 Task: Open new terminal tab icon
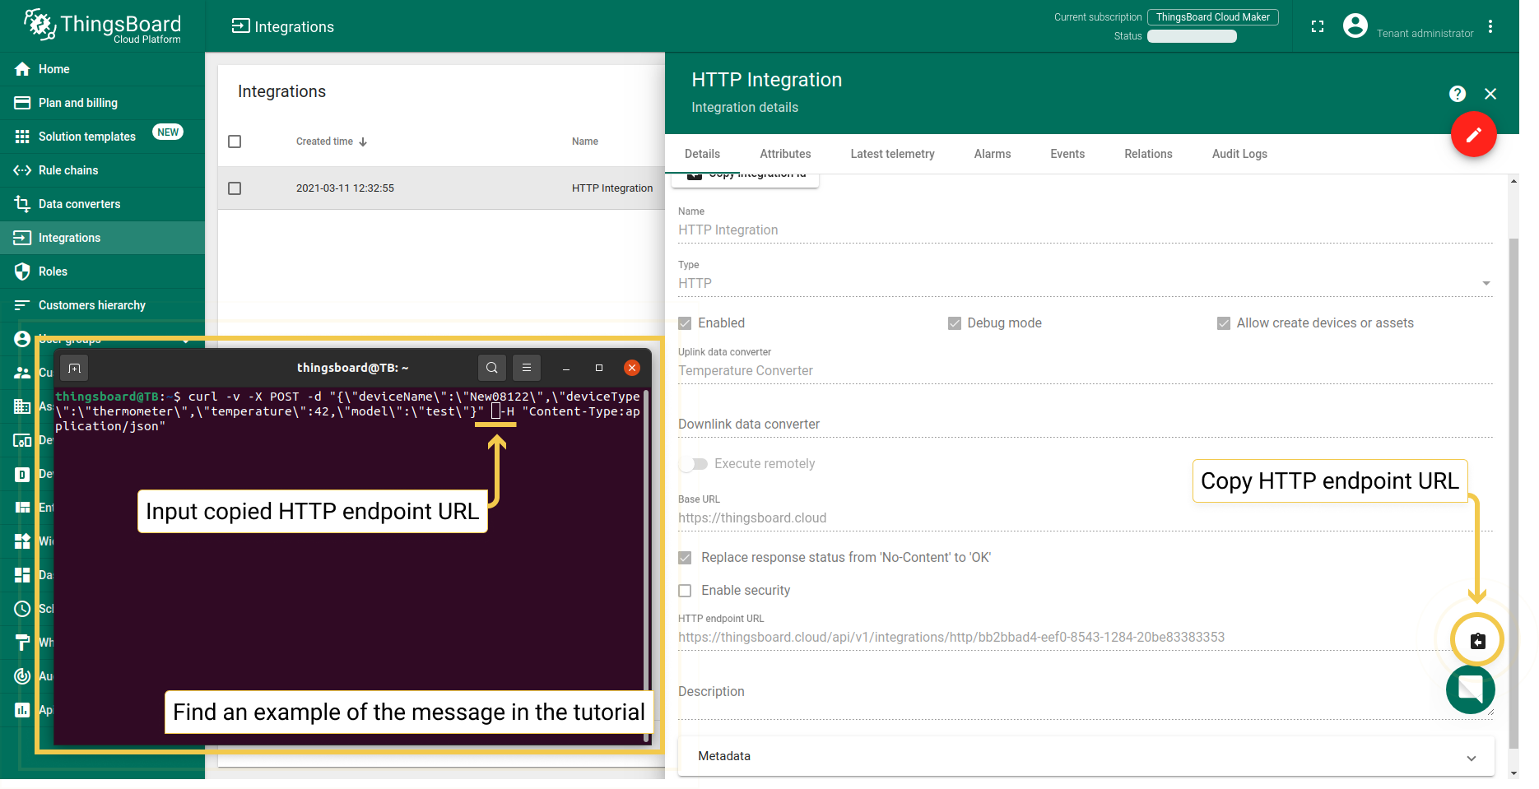(74, 368)
